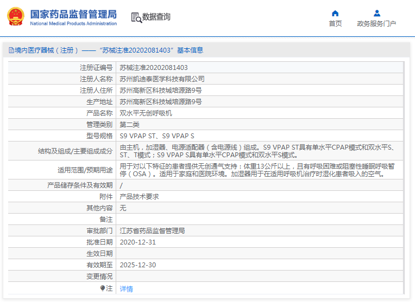Open the 数据查询 search icon

[x=136, y=17]
